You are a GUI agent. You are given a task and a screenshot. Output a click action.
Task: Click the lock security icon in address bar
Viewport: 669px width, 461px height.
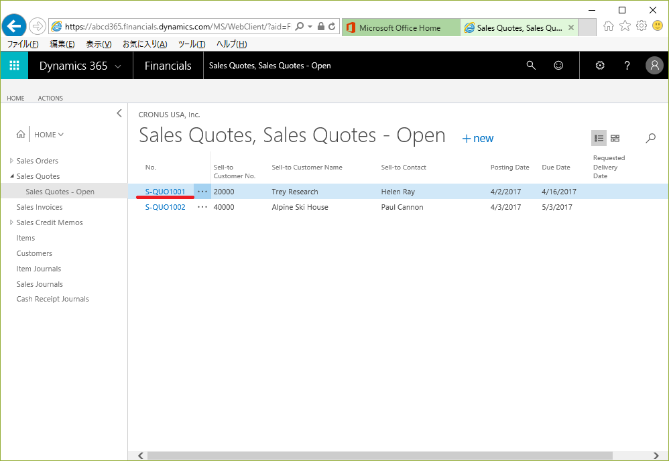coord(321,26)
